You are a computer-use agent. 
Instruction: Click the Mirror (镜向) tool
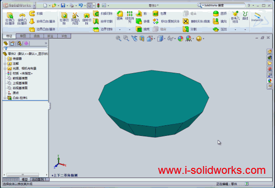point(220,21)
